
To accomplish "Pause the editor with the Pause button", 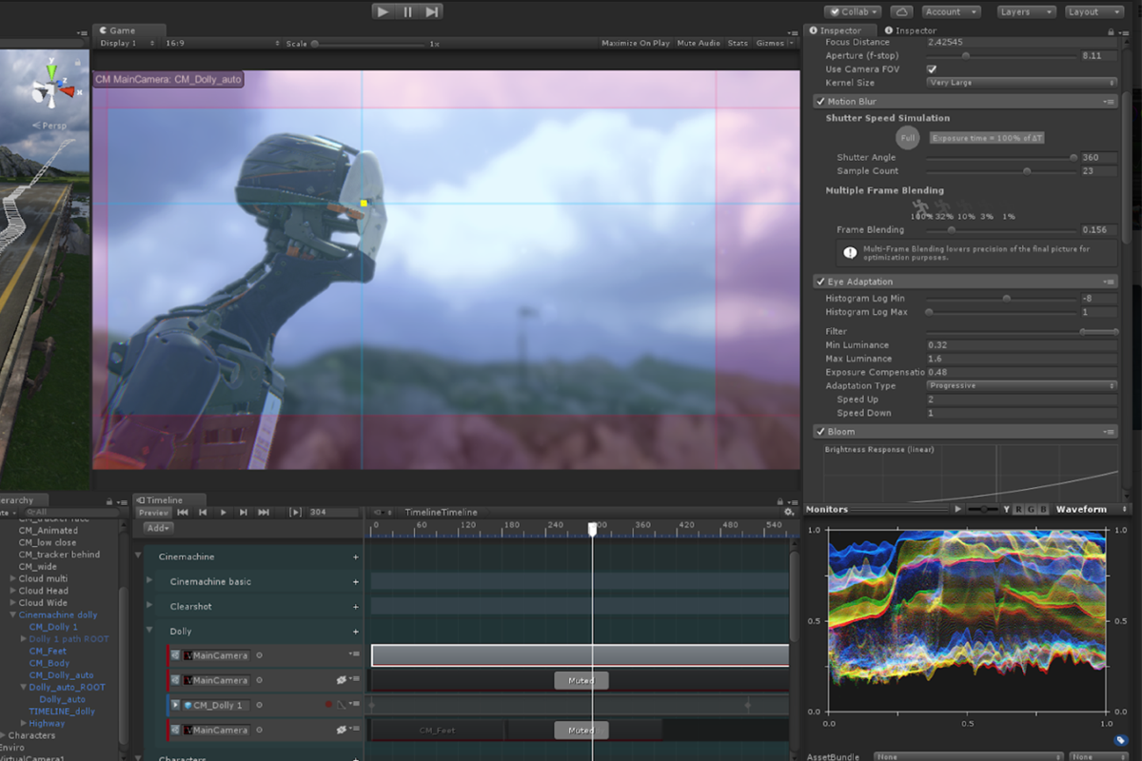I will [x=407, y=11].
